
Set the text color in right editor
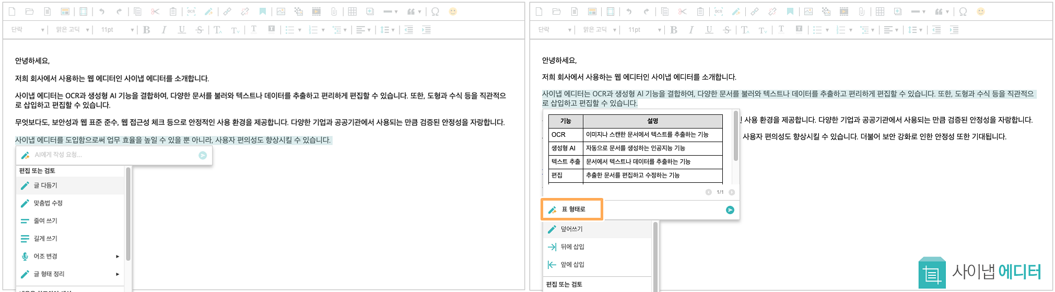point(781,30)
